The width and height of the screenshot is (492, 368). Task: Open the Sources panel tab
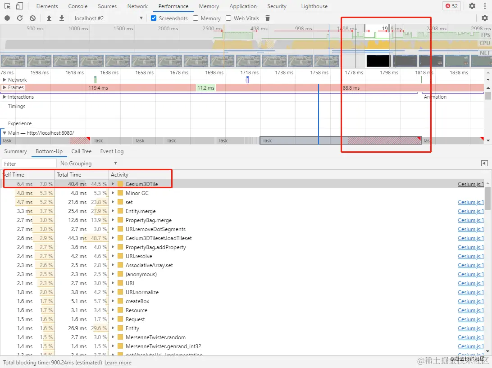(x=107, y=6)
